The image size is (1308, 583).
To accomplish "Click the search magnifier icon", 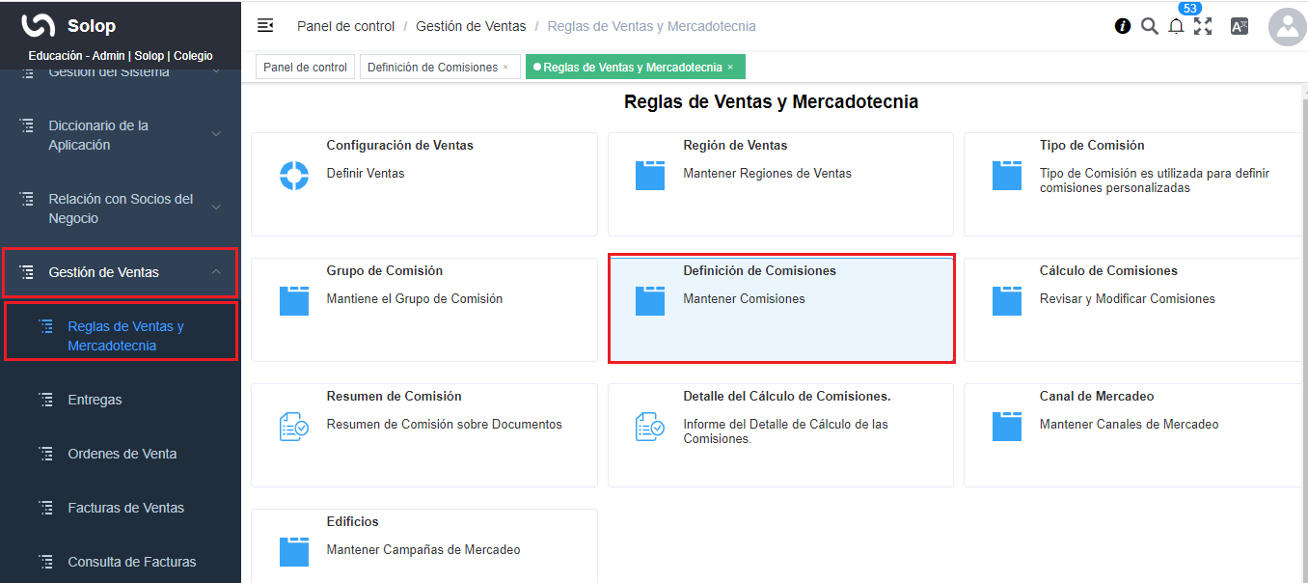I will (1149, 27).
